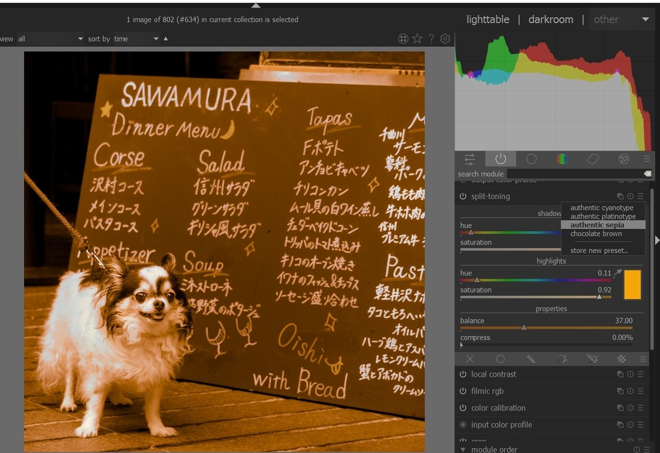660x453 pixels.
Task: Toggle local contrast module on/off
Action: pos(463,374)
